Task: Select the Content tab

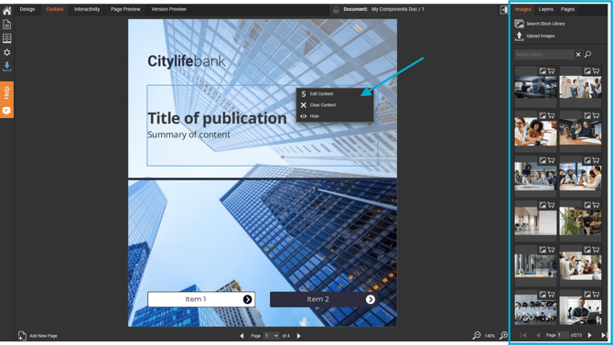Action: click(54, 9)
